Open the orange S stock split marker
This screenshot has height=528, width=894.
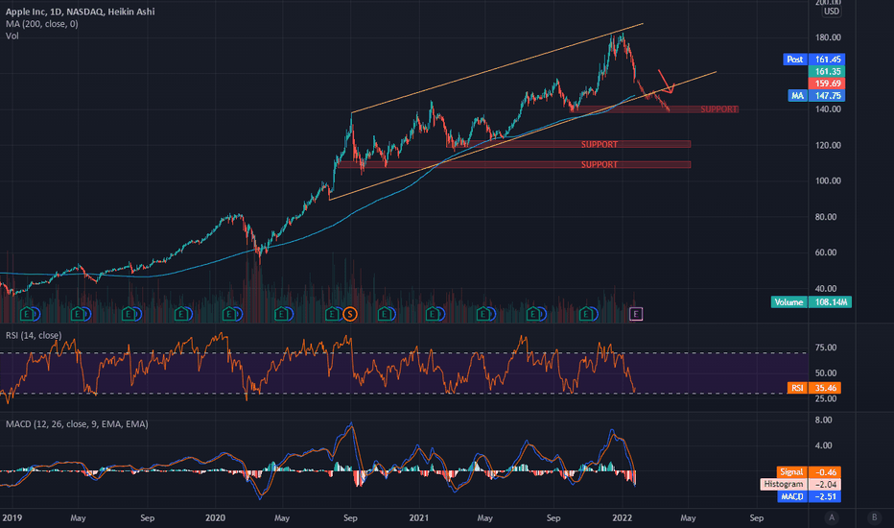tap(350, 314)
